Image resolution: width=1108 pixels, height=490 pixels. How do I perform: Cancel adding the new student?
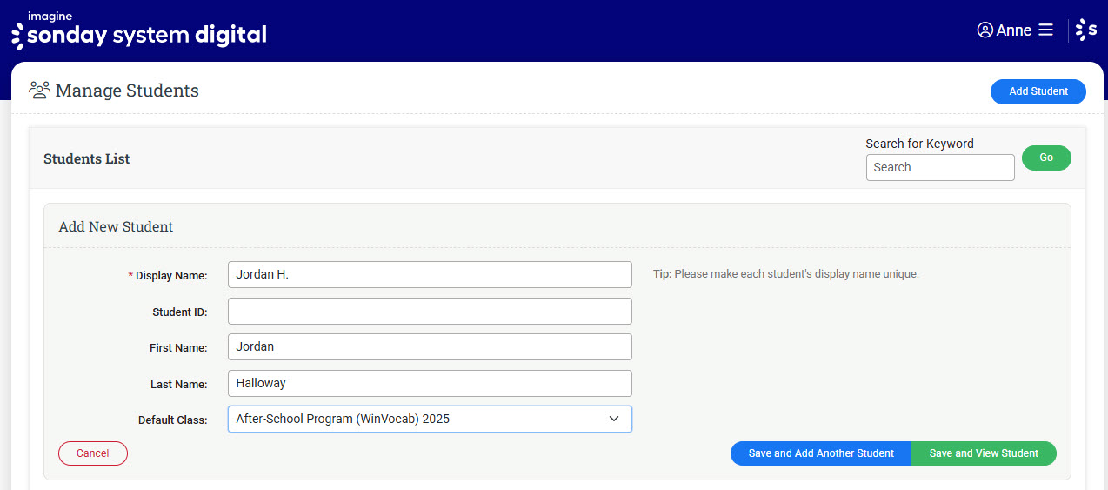pyautogui.click(x=93, y=453)
